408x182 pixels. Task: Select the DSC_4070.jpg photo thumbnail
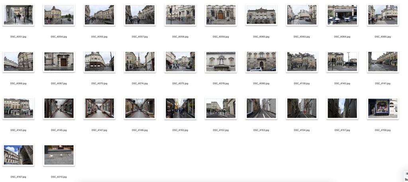click(x=99, y=62)
